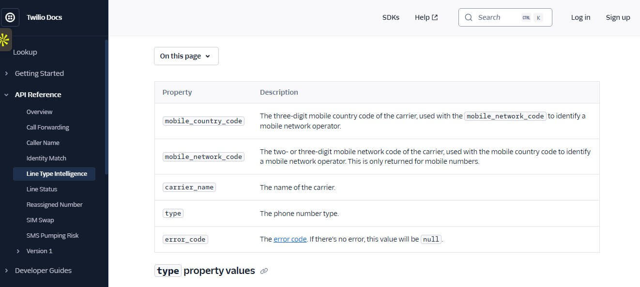The height and width of the screenshot is (287, 640).
Task: Expand the Developer Guides section
Action: [6, 271]
